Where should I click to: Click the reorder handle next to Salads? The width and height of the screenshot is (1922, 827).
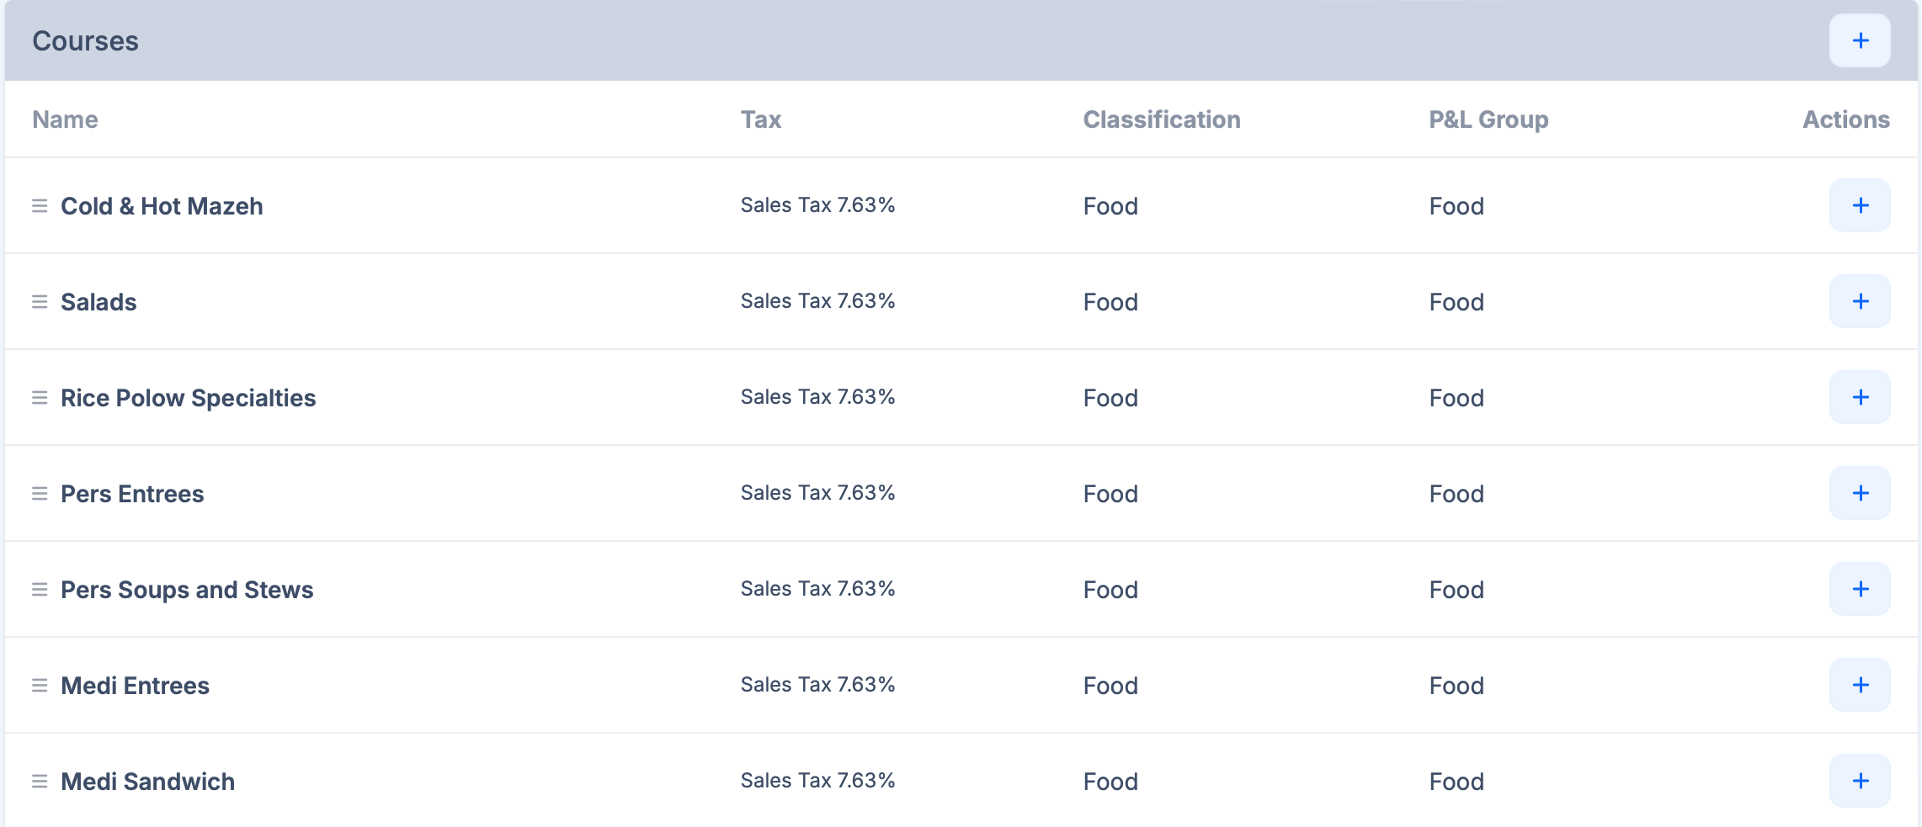pos(40,302)
